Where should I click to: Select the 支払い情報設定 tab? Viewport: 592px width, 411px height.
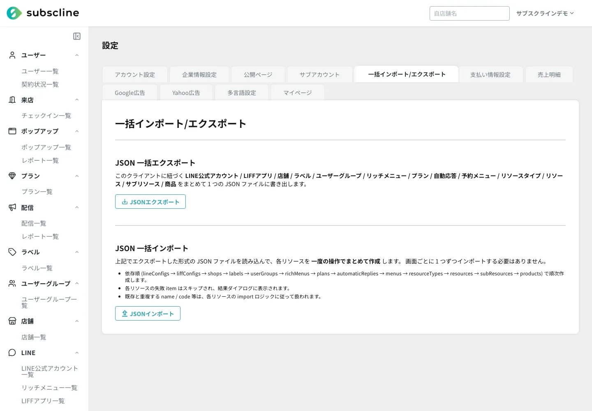(x=490, y=74)
